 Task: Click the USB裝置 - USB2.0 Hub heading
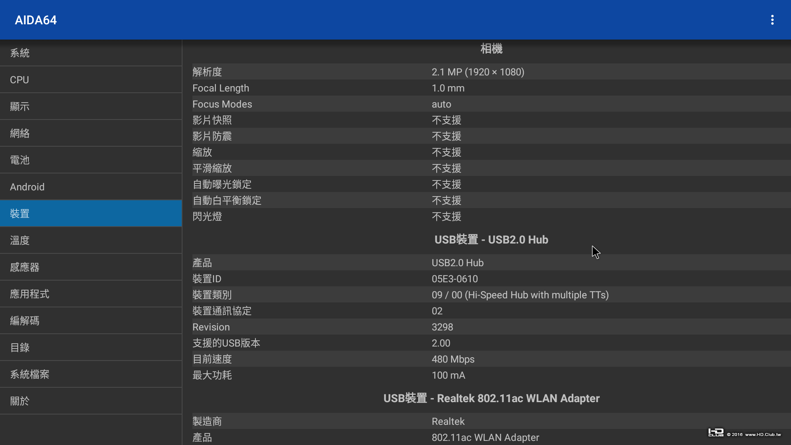point(491,239)
